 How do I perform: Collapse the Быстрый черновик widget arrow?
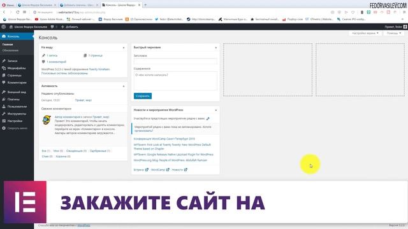215,48
